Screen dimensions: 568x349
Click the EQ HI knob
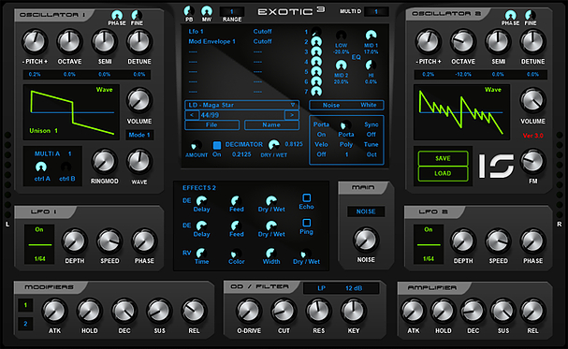tap(371, 65)
